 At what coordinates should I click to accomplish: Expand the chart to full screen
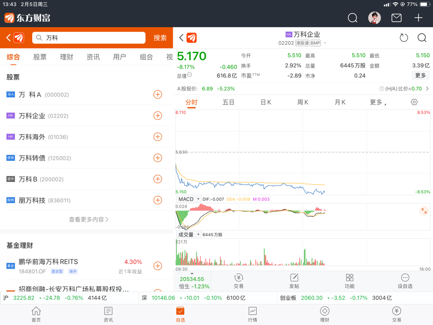[424, 211]
